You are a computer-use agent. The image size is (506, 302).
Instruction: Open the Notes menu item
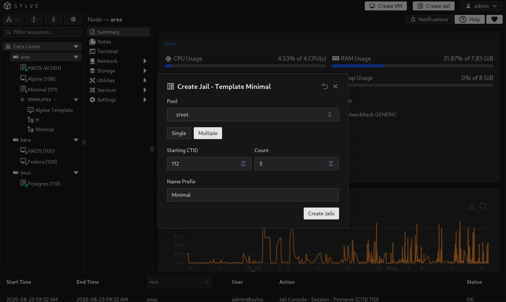(x=118, y=42)
